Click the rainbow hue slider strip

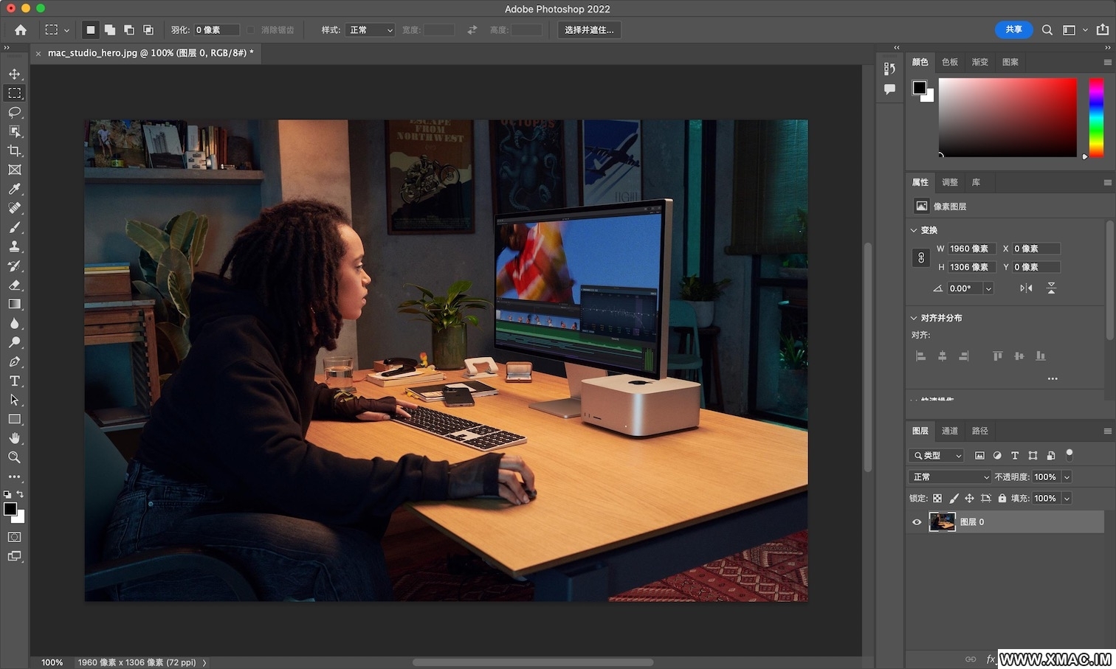point(1096,117)
